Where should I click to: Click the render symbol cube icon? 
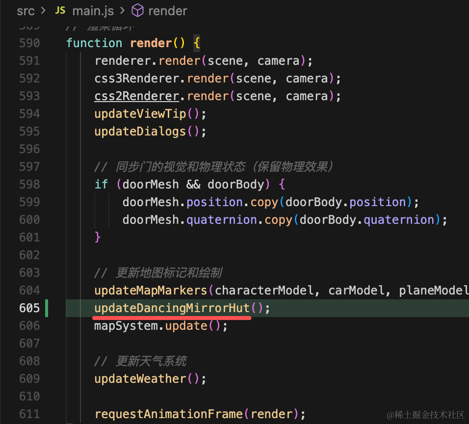point(137,11)
